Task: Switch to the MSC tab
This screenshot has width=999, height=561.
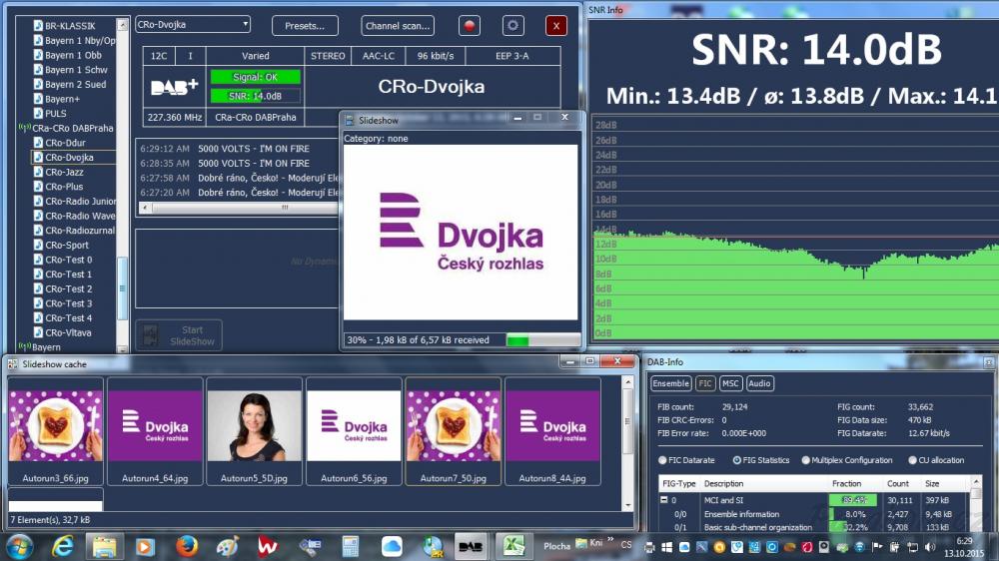Action: [x=730, y=383]
